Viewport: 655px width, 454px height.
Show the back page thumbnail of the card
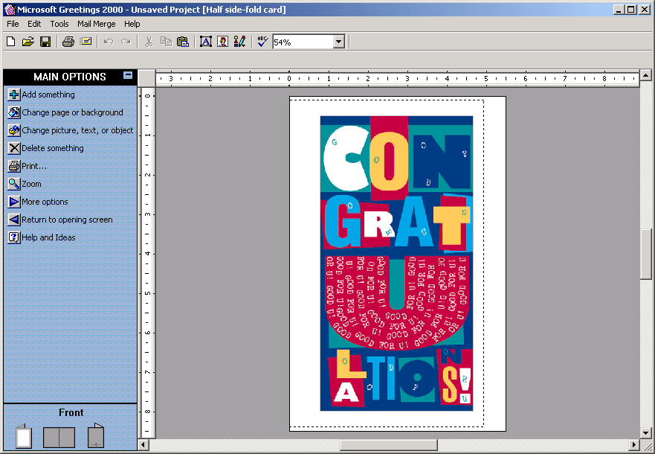pos(96,436)
